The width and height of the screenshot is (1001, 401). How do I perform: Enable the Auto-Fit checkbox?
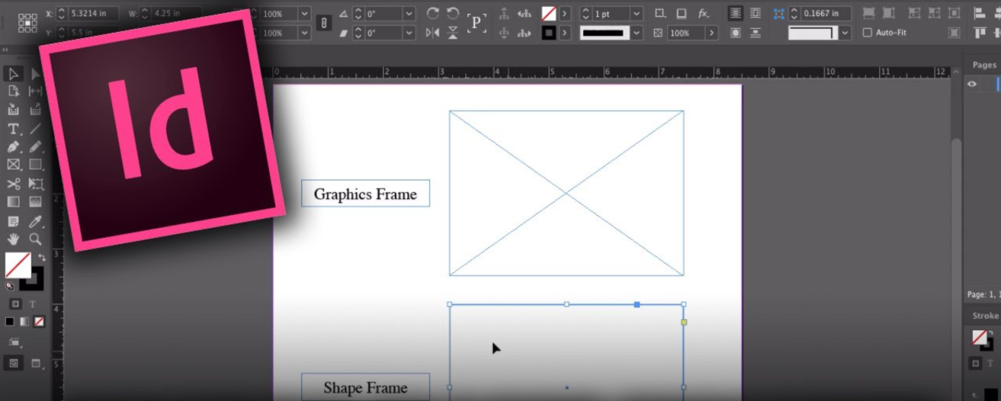(x=867, y=33)
